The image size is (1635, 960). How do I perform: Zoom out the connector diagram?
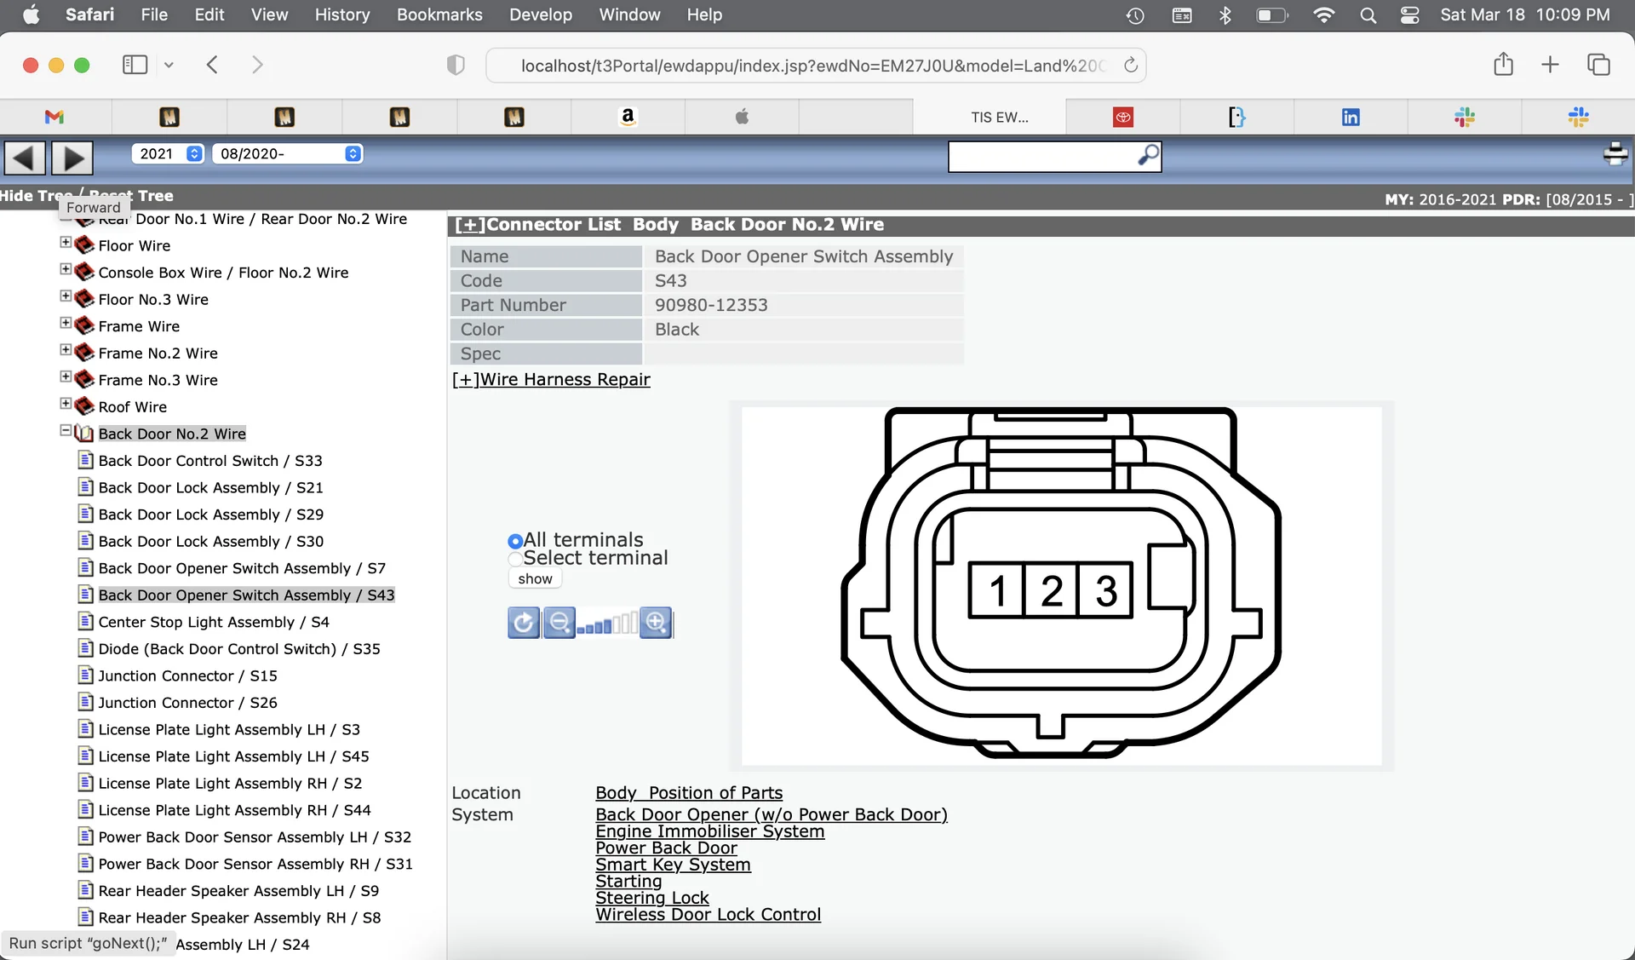pos(559,623)
